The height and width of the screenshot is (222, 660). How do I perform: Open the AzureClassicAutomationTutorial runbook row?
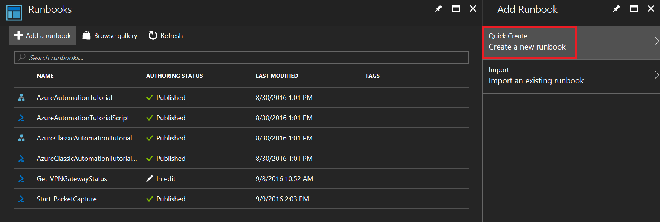pos(84,138)
